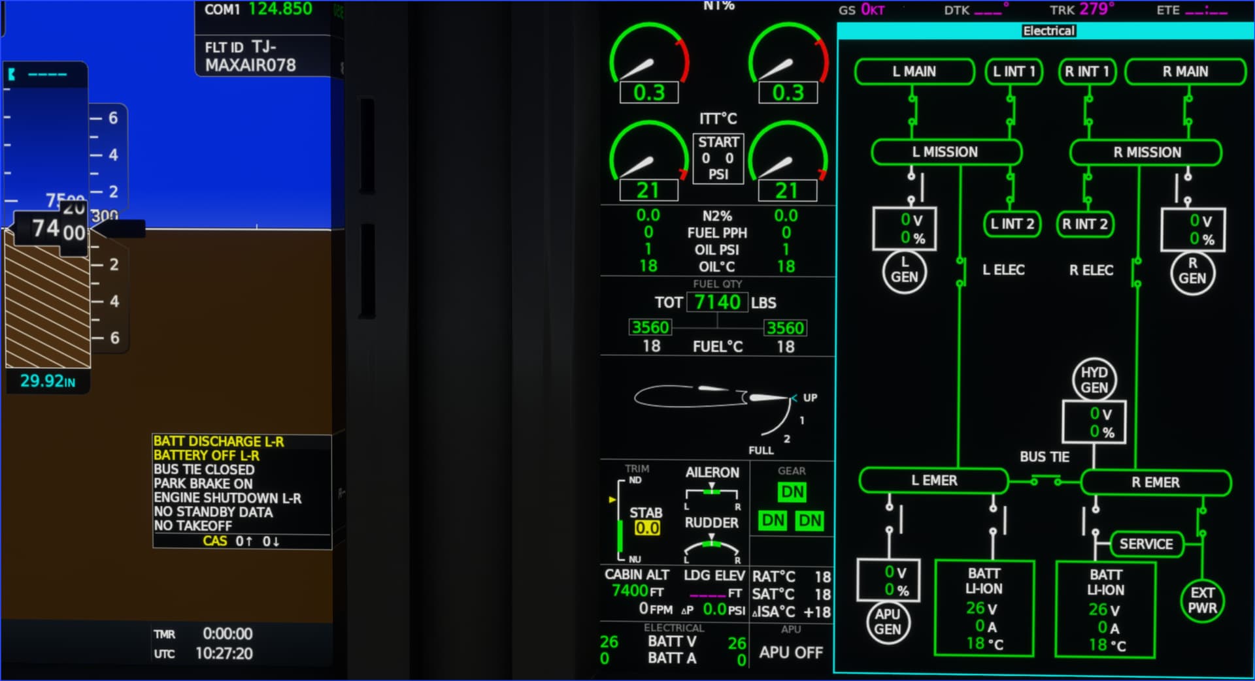
Task: Click the R GEN generator circle
Action: [1192, 272]
